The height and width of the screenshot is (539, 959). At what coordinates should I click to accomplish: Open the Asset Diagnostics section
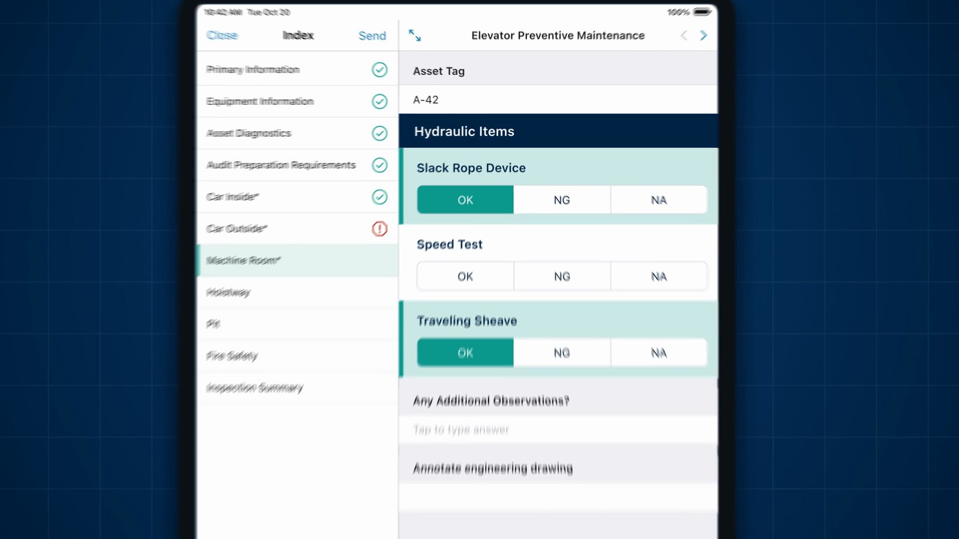(x=297, y=133)
